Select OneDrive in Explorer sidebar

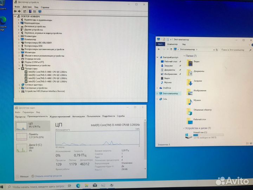click(167, 88)
